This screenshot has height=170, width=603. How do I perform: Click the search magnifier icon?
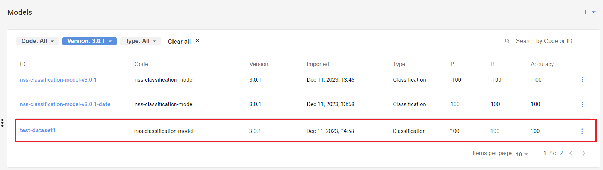point(507,41)
